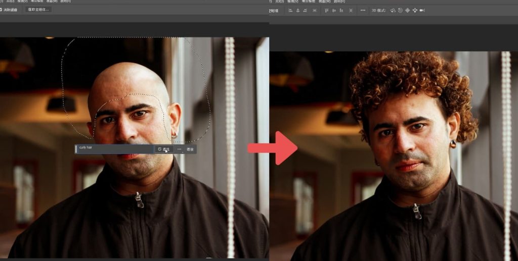Screen dimensions: 518x261
Task: Open the Plugins menu in the right window
Action: point(309,2)
